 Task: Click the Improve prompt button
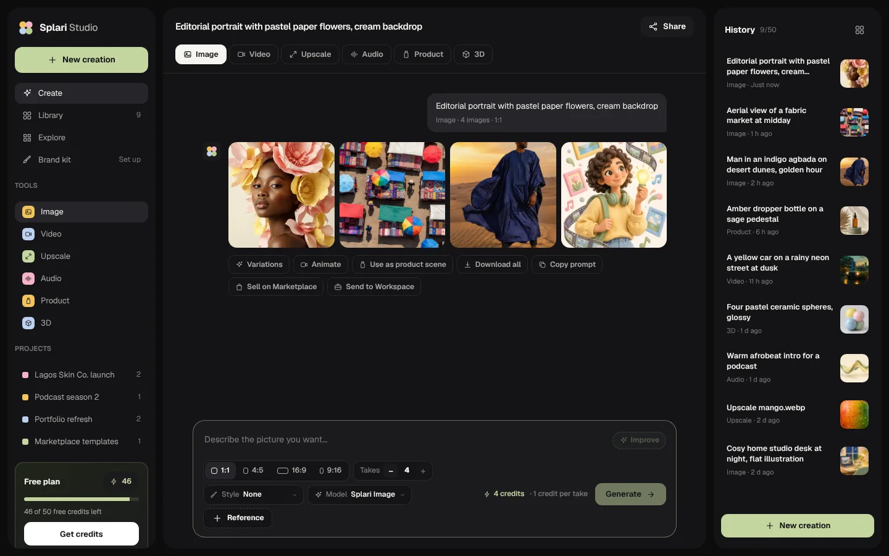[639, 440]
